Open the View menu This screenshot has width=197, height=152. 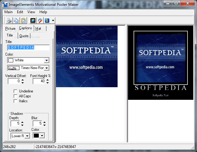pyautogui.click(x=31, y=12)
